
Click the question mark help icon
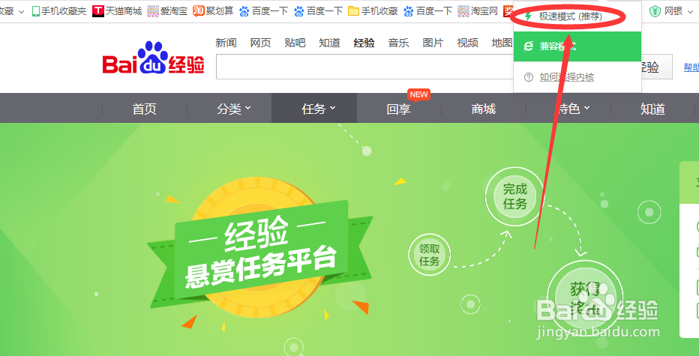[529, 77]
